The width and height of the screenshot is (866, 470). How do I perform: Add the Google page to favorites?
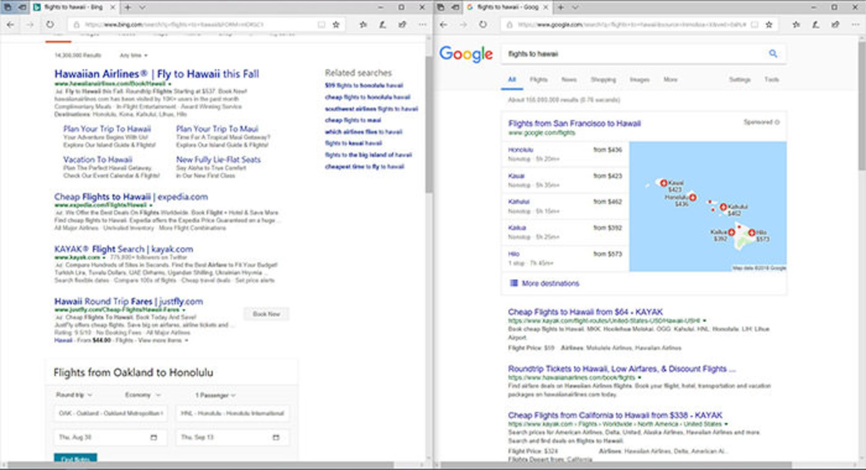[x=769, y=24]
